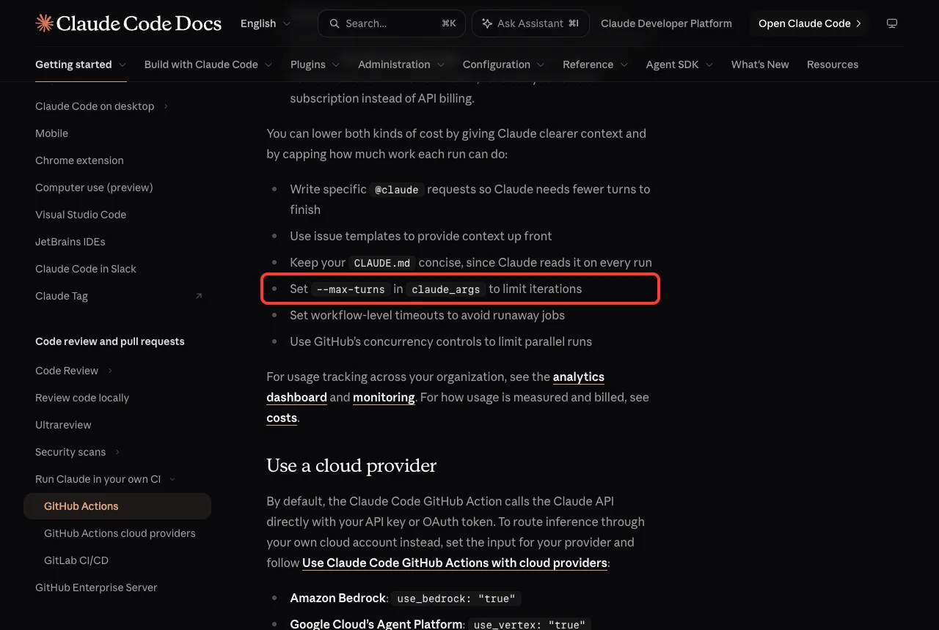Collapse the Run Claude in your own CI section
The width and height of the screenshot is (939, 630).
point(172,479)
